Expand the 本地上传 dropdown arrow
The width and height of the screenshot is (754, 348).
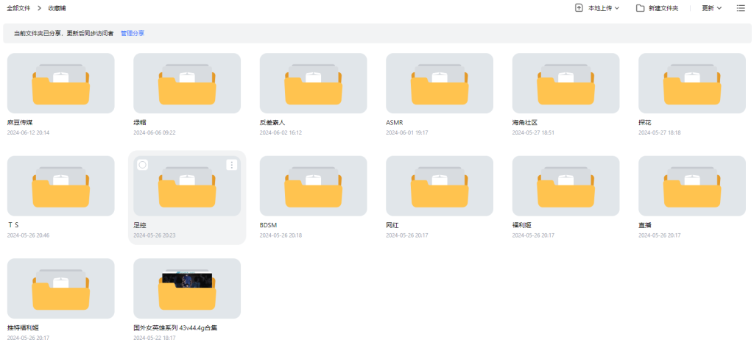(617, 8)
